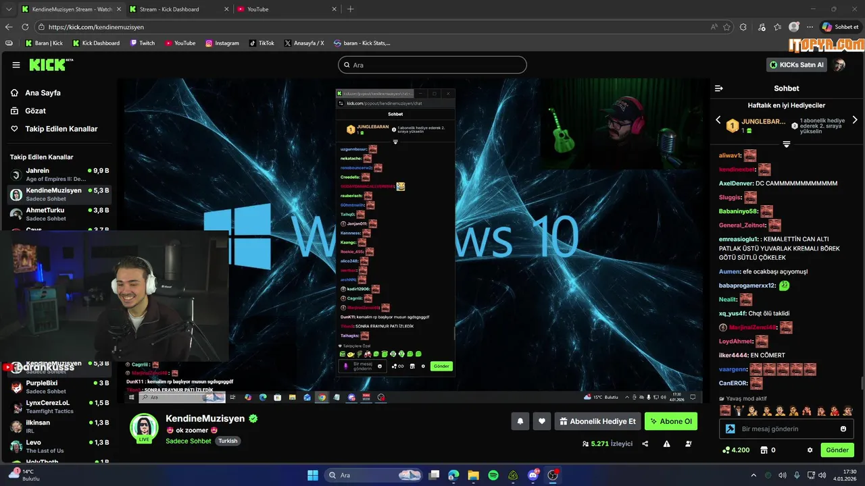This screenshot has height=486, width=865.
Task: Open the browser's three-dots menu
Action: (x=810, y=27)
